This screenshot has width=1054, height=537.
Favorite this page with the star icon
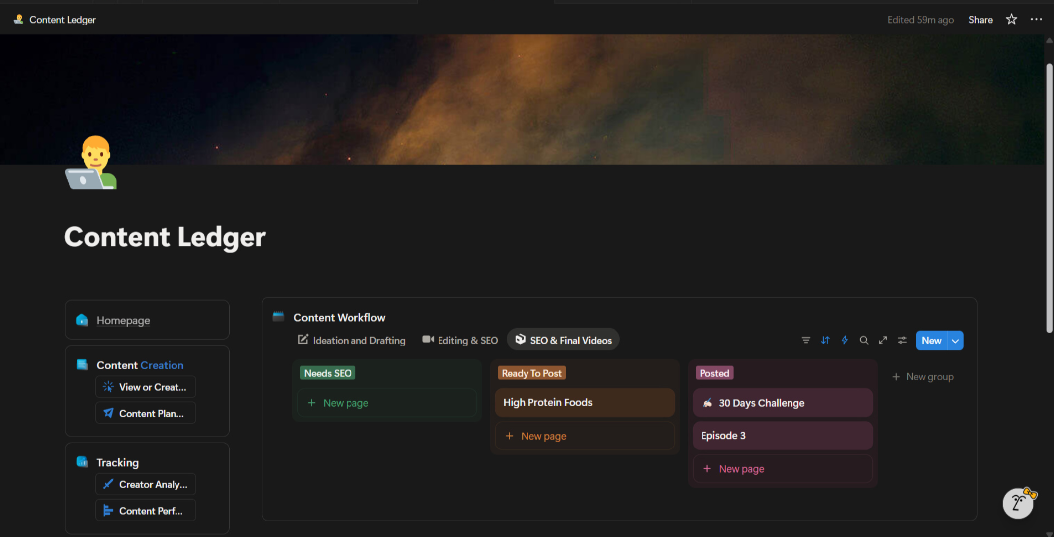tap(1011, 20)
